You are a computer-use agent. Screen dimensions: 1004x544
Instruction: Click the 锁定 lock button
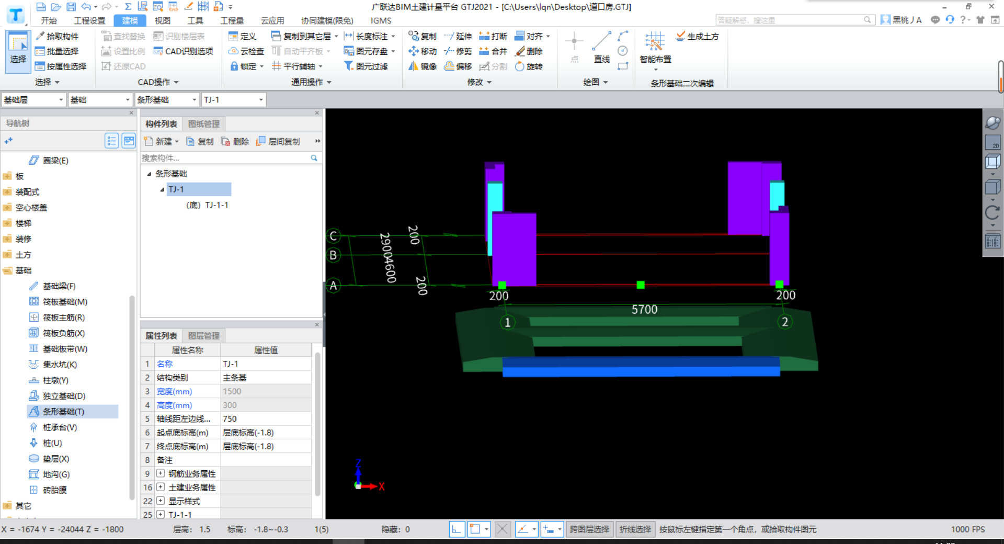[x=246, y=66]
